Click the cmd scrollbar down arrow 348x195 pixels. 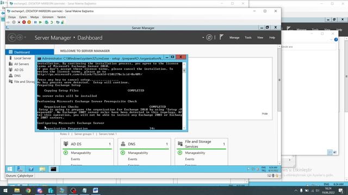coord(184,128)
